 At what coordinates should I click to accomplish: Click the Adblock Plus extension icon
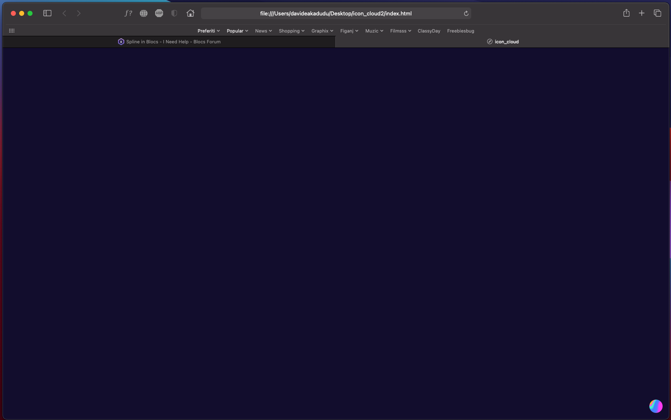159,13
